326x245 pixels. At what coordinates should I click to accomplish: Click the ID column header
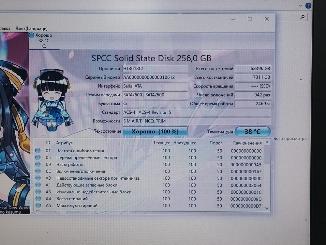pyautogui.click(x=48, y=143)
